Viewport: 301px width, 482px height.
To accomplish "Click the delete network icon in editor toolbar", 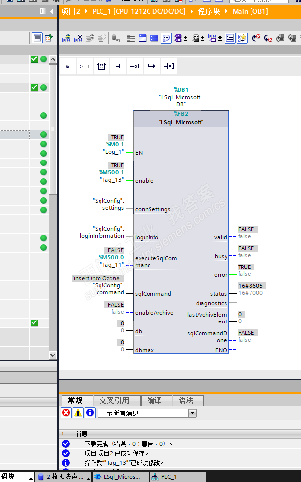I will 78,38.
